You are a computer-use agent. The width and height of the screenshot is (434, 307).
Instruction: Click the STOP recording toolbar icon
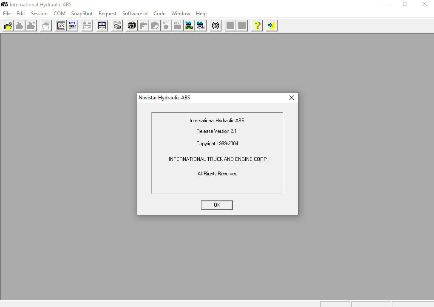pos(178,26)
